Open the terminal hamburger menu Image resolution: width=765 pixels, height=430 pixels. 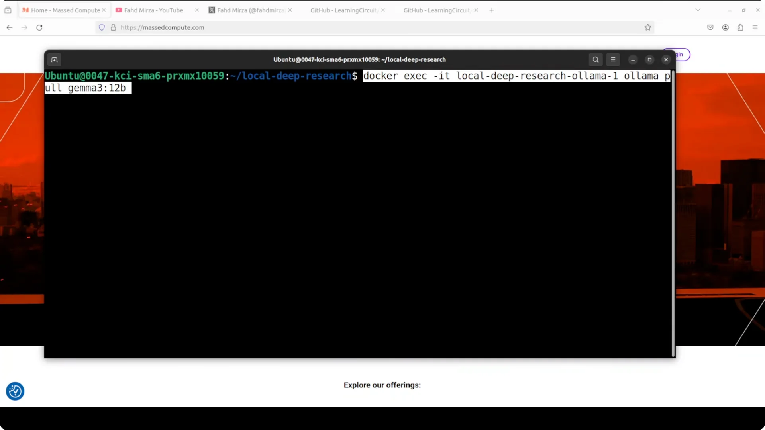[x=613, y=60]
